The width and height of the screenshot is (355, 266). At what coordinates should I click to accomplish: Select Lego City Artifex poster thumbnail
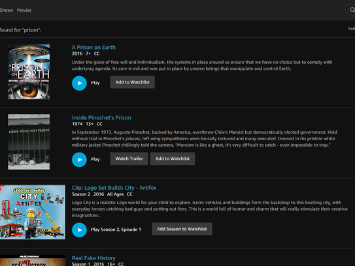(x=33, y=212)
